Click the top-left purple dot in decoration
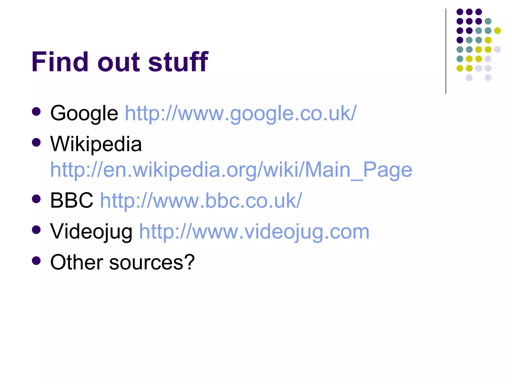The width and height of the screenshot is (512, 384). coord(460,12)
